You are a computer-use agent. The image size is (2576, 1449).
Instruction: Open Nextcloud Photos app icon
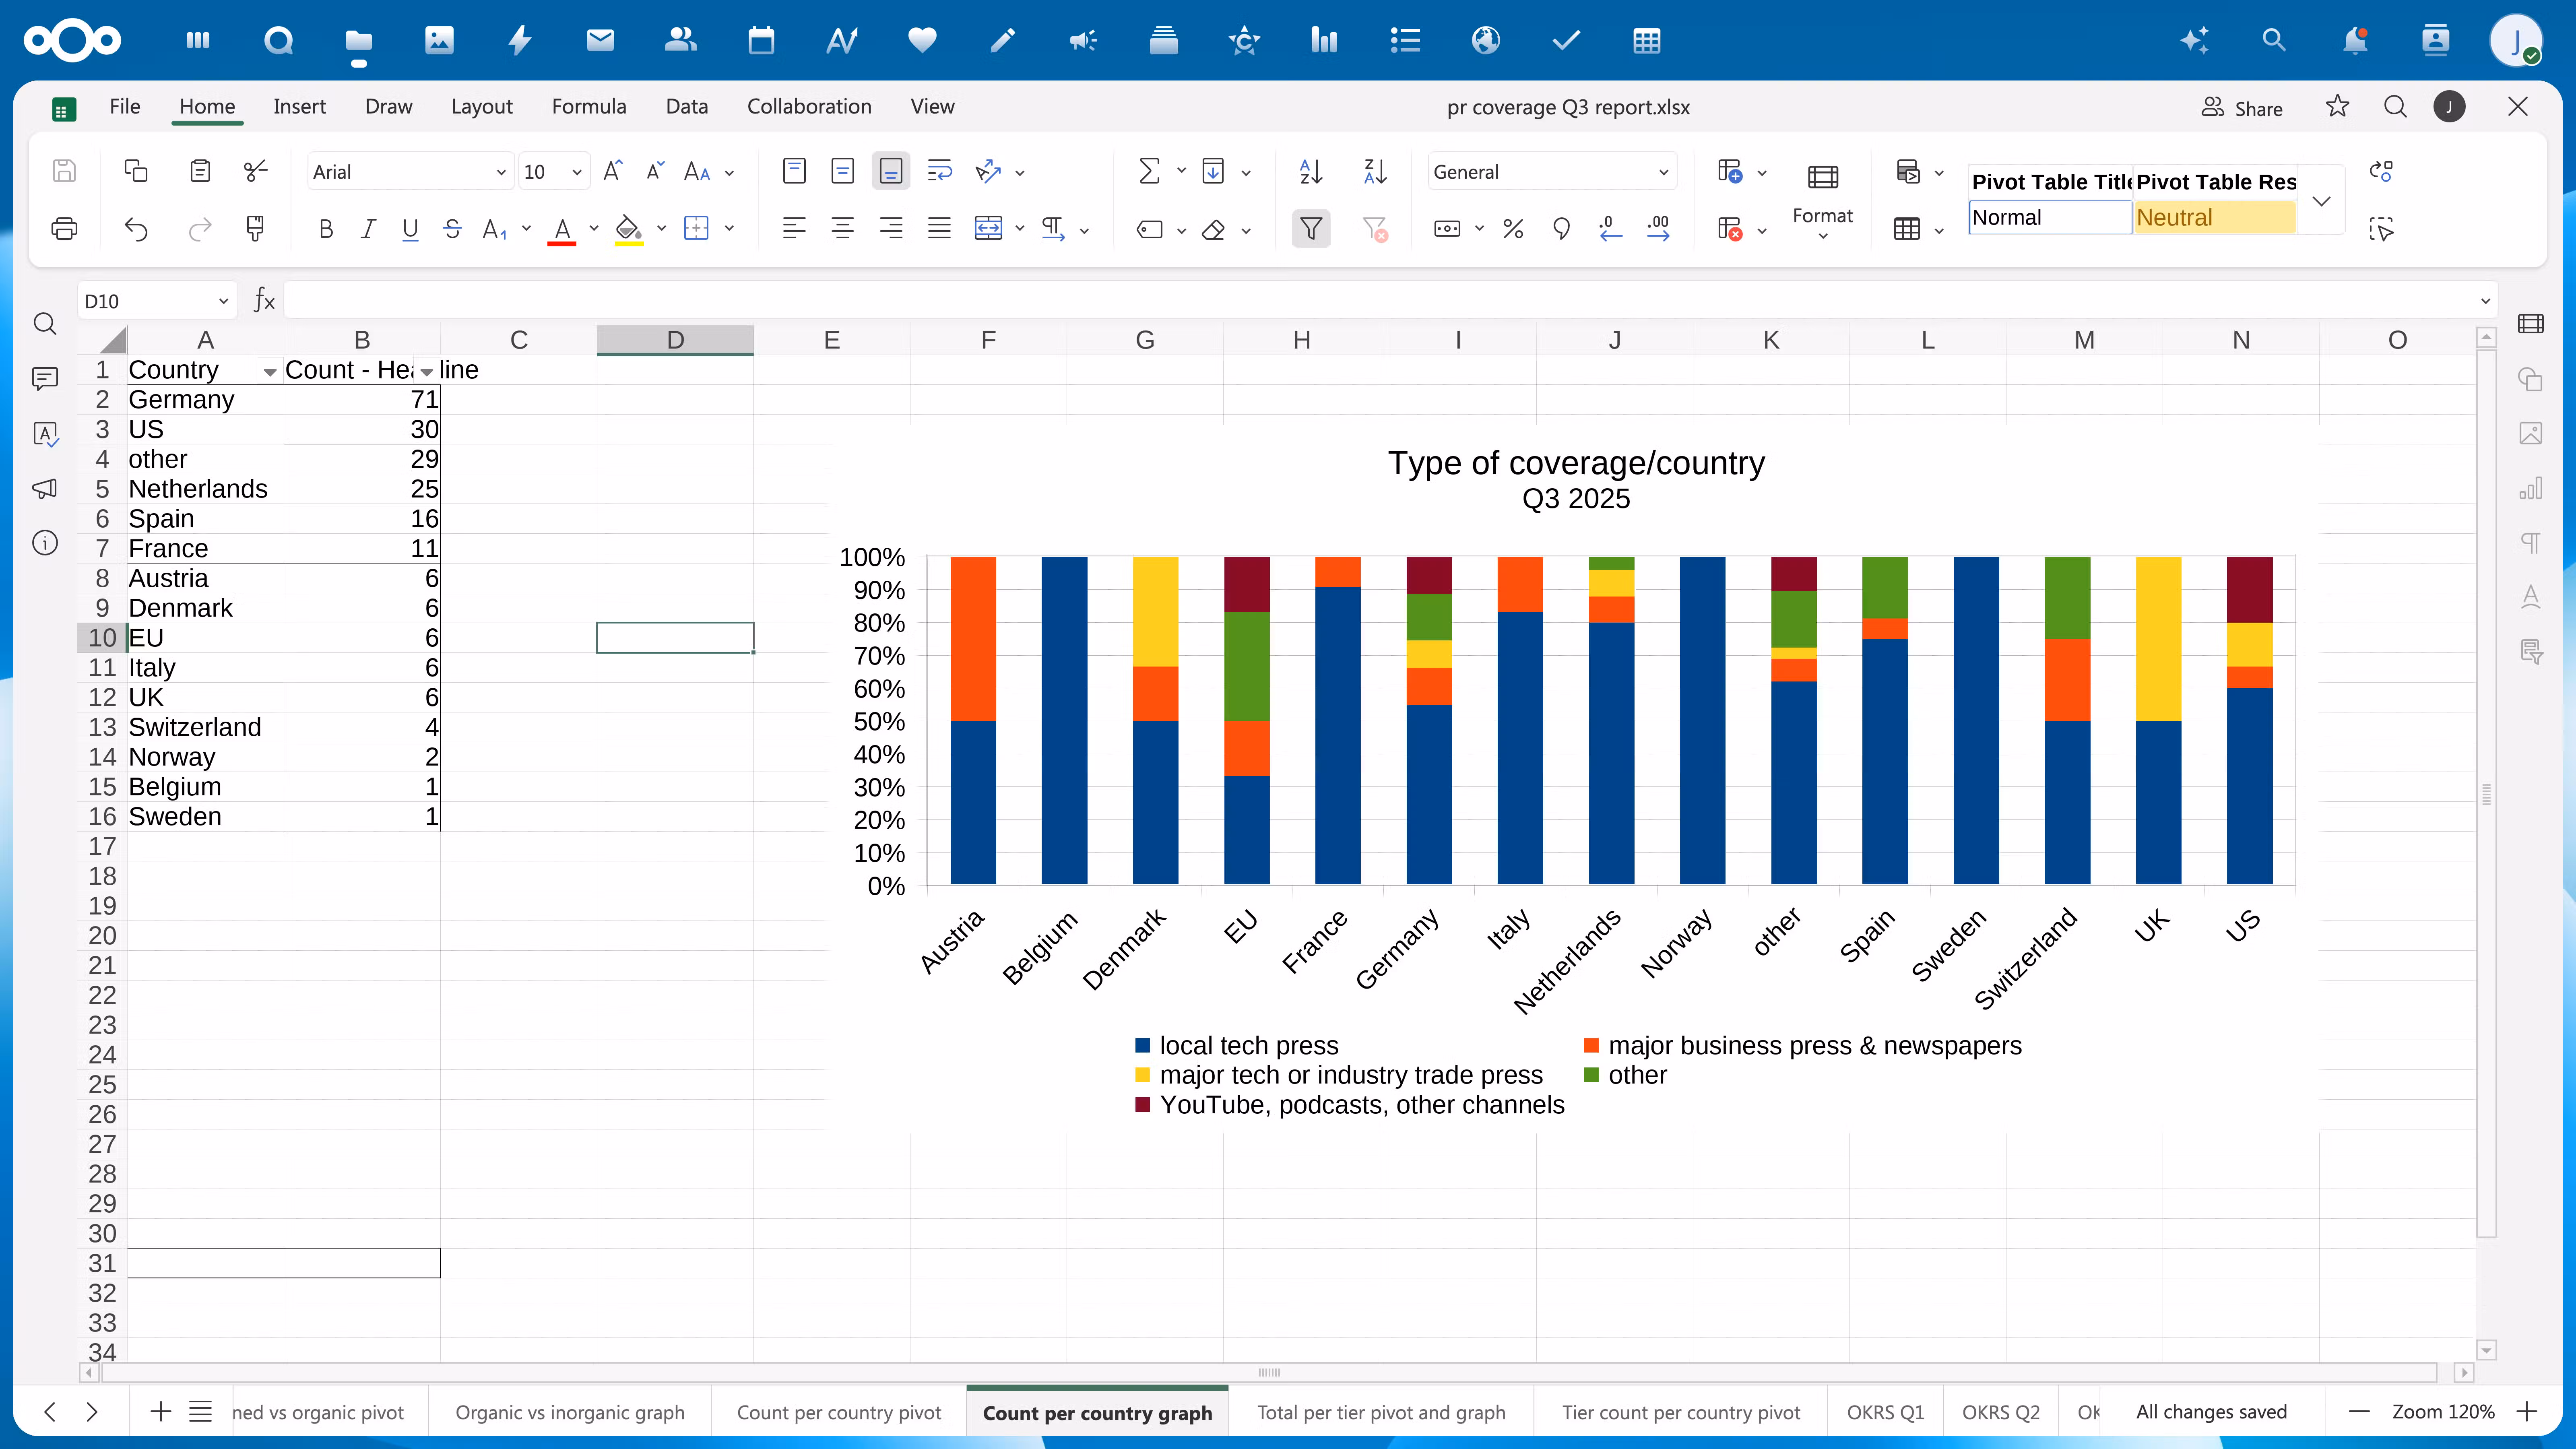pyautogui.click(x=439, y=41)
